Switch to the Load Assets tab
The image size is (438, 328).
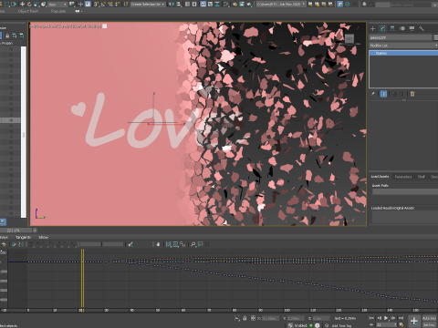tap(380, 177)
